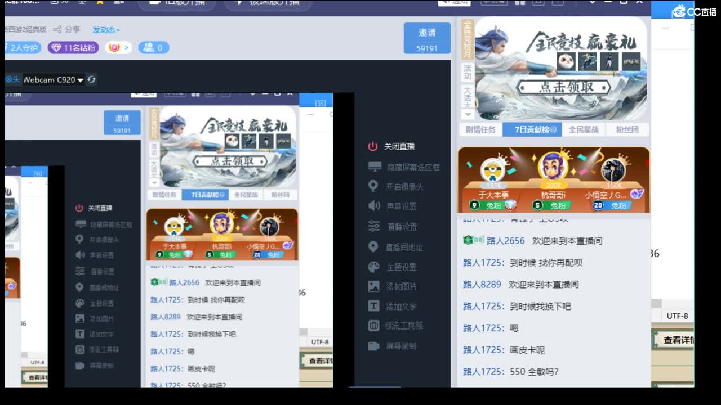This screenshot has height=405, width=721.
Task: Expand the crown badge chevron
Action: [126, 48]
